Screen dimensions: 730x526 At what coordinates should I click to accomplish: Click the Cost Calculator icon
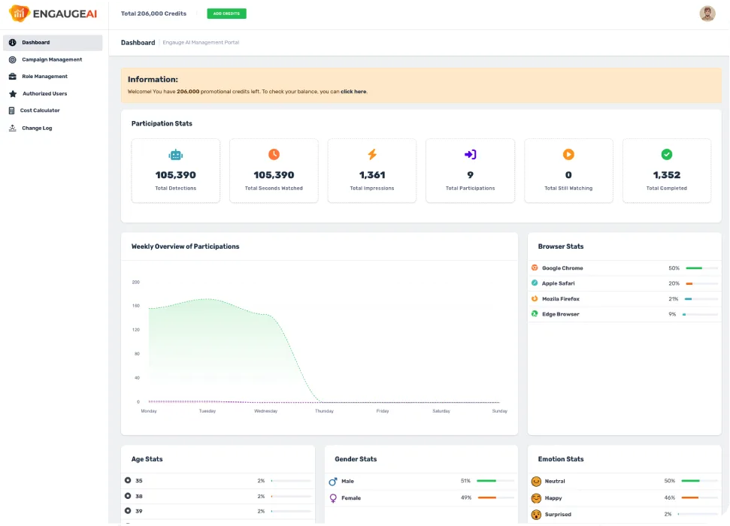click(11, 110)
